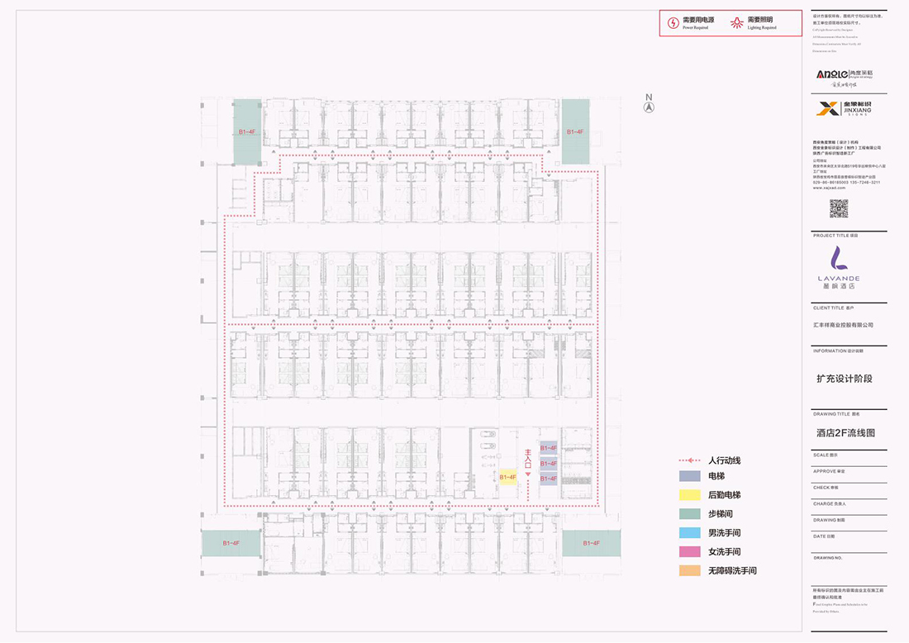Click the yellow B1~4F service elevator block

(507, 478)
